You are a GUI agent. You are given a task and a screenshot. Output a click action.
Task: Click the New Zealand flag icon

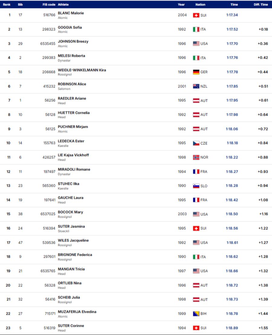click(x=196, y=86)
